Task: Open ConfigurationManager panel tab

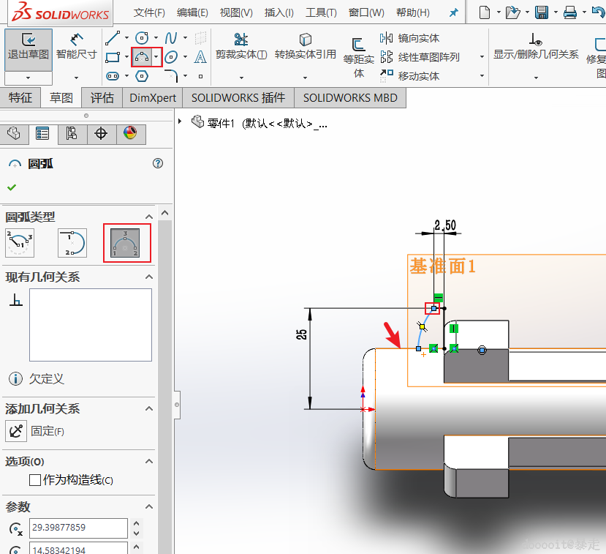Action: [72, 133]
